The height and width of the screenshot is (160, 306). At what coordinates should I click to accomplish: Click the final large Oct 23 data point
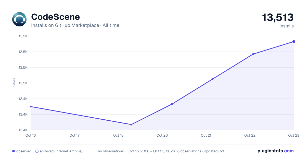tap(294, 42)
